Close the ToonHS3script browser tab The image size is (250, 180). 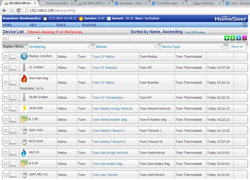(183, 3)
